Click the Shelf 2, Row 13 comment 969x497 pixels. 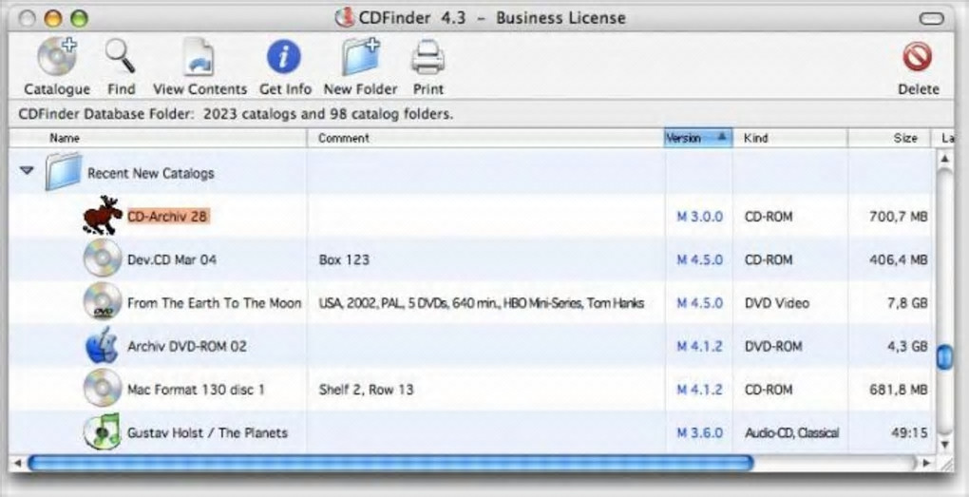coord(366,390)
